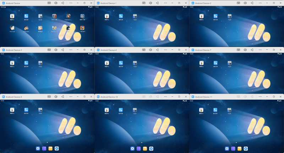Open keyboard mapping in the Android Device-3 window
This screenshot has width=284, height=153.
tap(49, 50)
